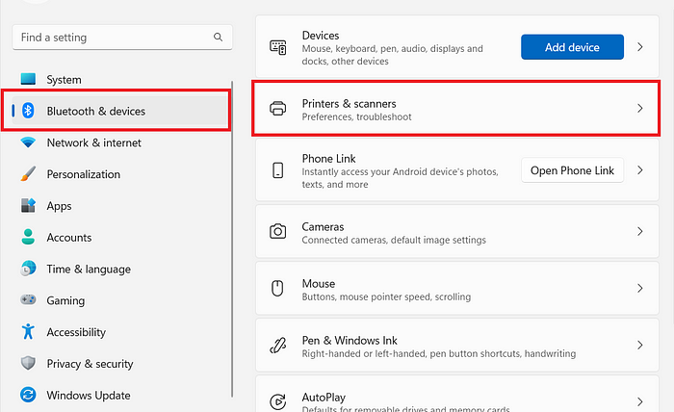Click the search magnifier icon
674x412 pixels.
pyautogui.click(x=218, y=38)
